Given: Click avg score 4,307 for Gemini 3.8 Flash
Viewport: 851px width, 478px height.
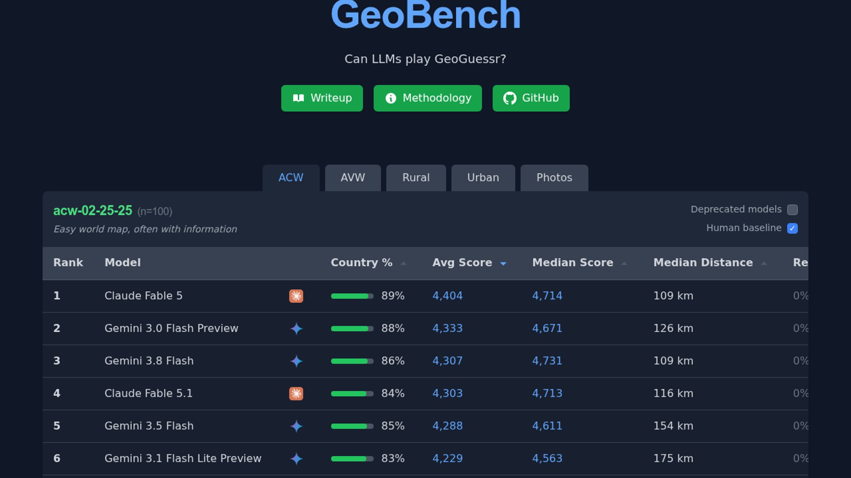Looking at the screenshot, I should click(x=447, y=361).
